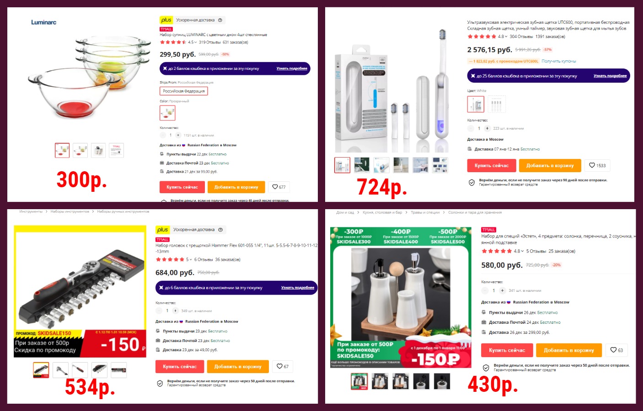Screen dimensions: 643x411
Task: Increase quantity with plus on toothbrush listing
Action: point(487,128)
